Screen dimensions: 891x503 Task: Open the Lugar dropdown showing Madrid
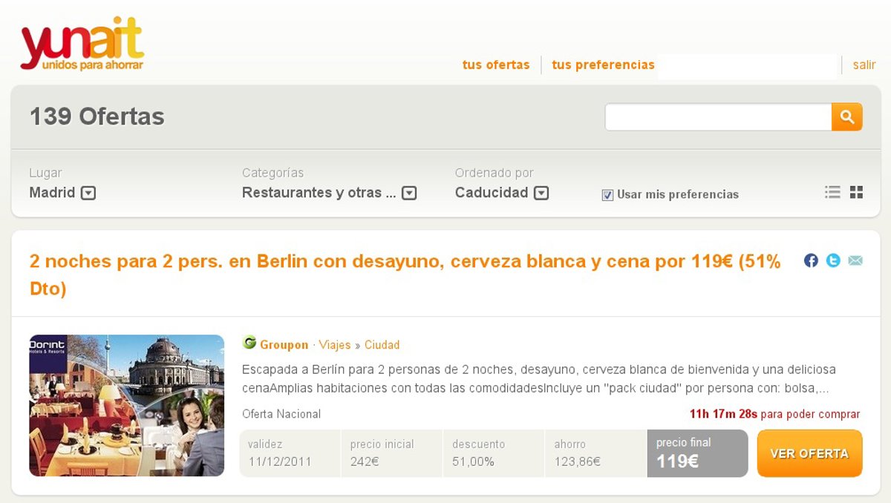tap(88, 193)
